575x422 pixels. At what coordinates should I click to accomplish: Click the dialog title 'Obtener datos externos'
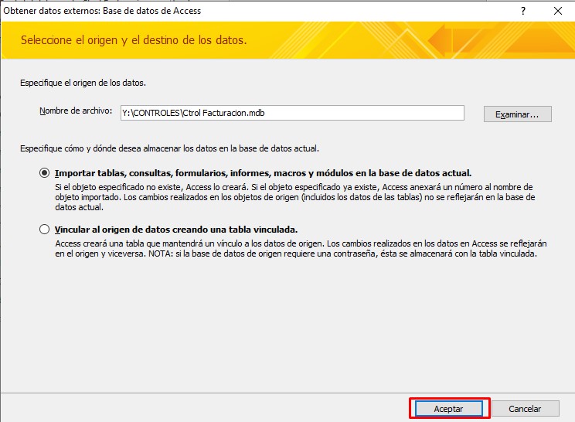(x=102, y=11)
